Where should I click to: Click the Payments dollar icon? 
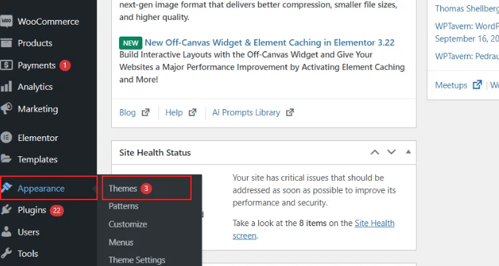(6, 65)
